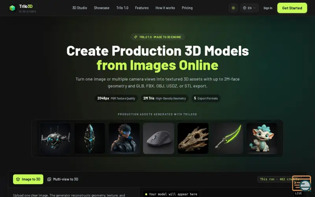
Task: Open the cute baby dragon thumbnail
Action: (x=262, y=138)
